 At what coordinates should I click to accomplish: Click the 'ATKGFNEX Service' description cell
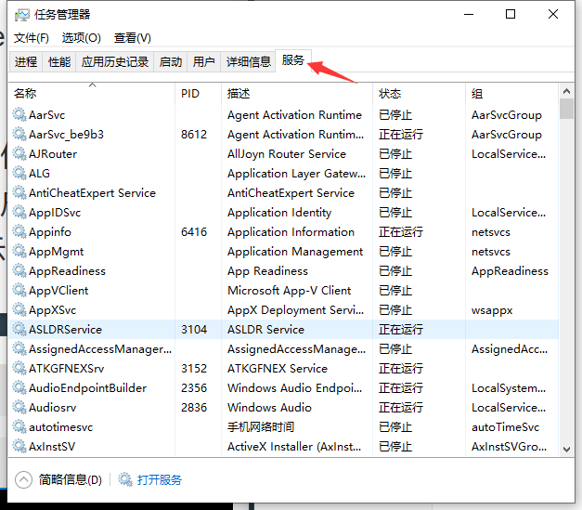[278, 368]
